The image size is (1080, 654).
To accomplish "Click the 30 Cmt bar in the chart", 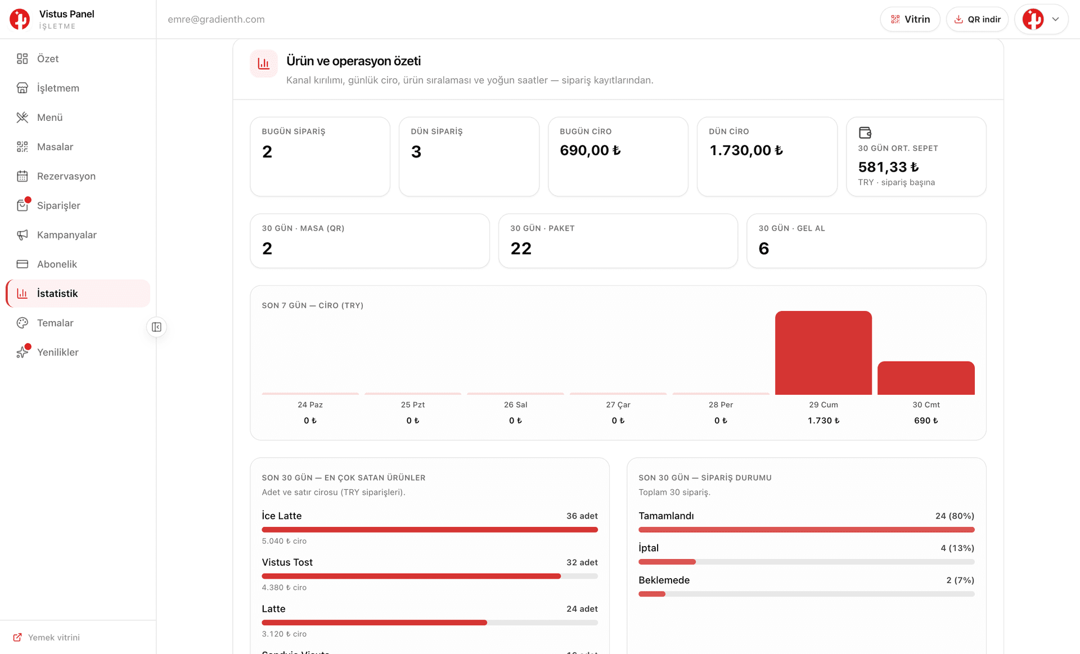I will (x=926, y=378).
